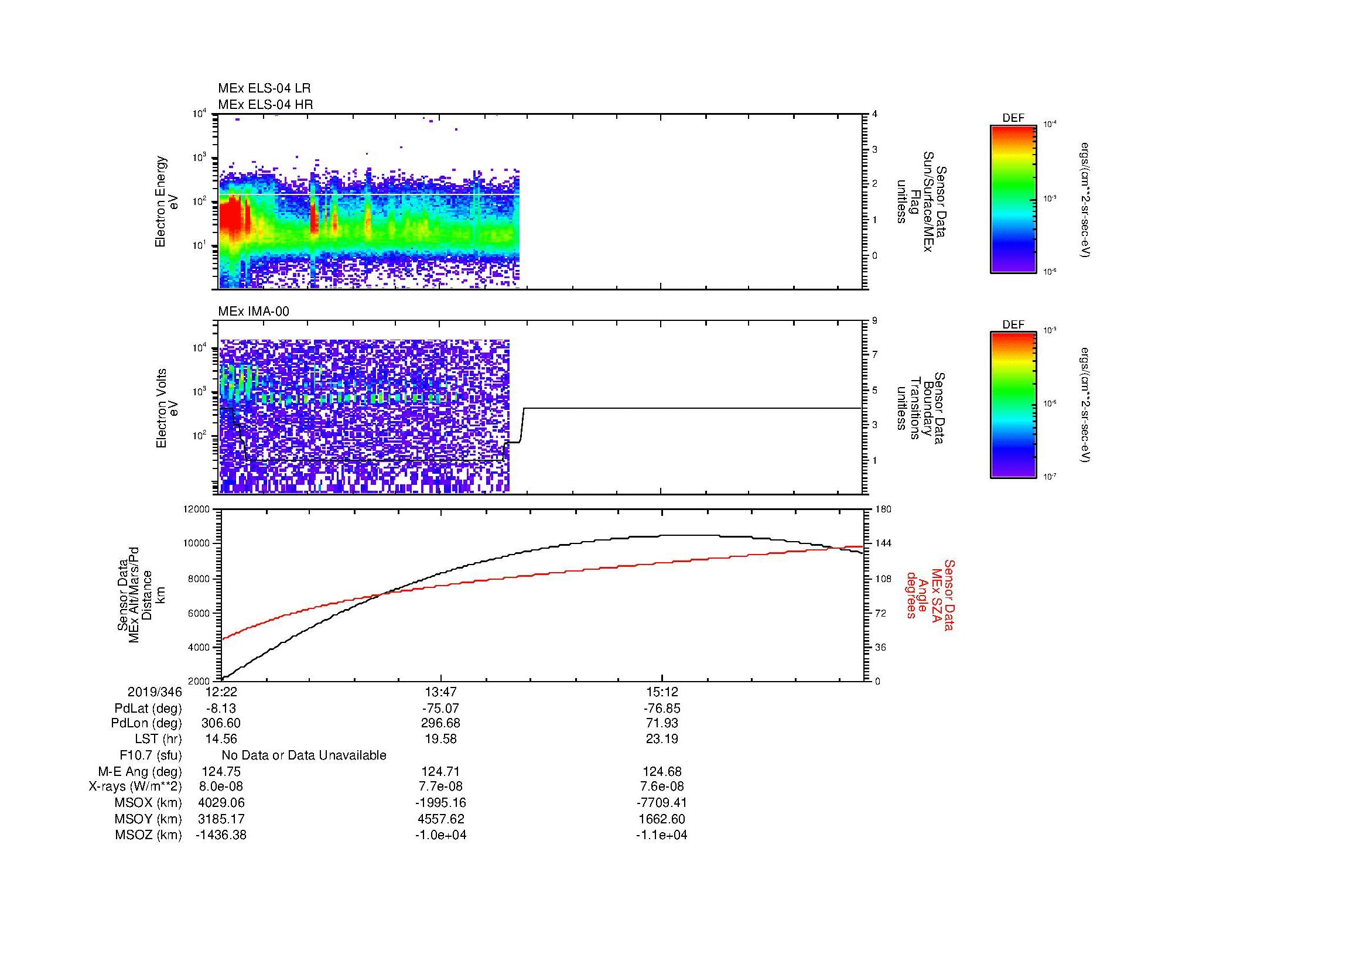Click the PdLon value '71.93'

point(662,723)
